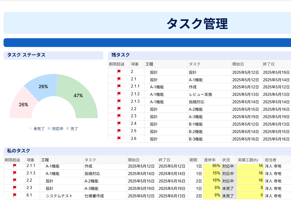Click the red flag on the 仕様書作成 row
This screenshot has height=203, width=291.
click(15, 195)
